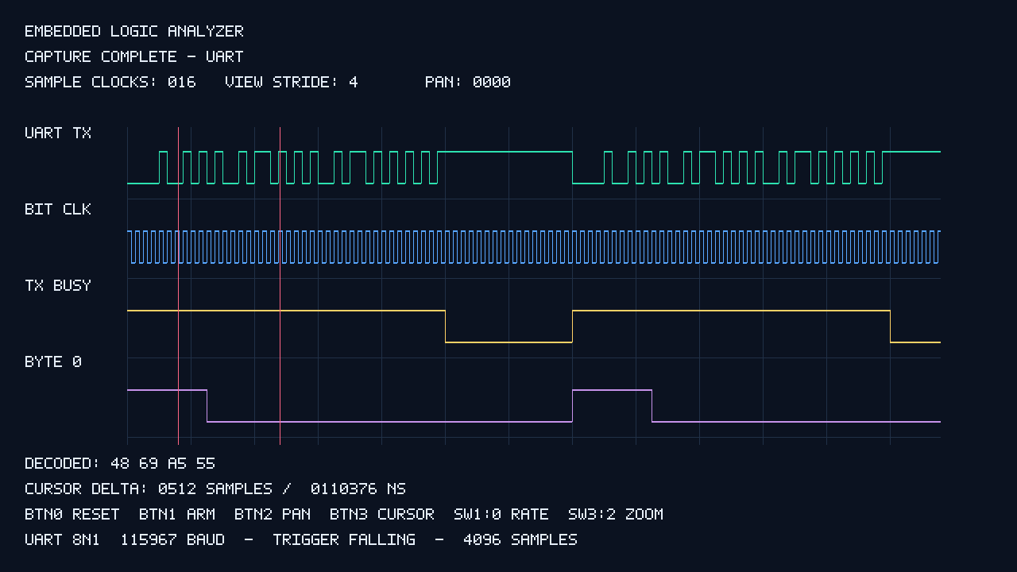The height and width of the screenshot is (572, 1017).
Task: Click the VIEW STRIDE: 4 readout
Action: point(292,83)
